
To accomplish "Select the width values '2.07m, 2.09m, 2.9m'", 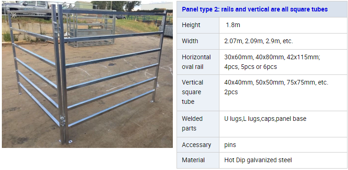I will pos(252,41).
